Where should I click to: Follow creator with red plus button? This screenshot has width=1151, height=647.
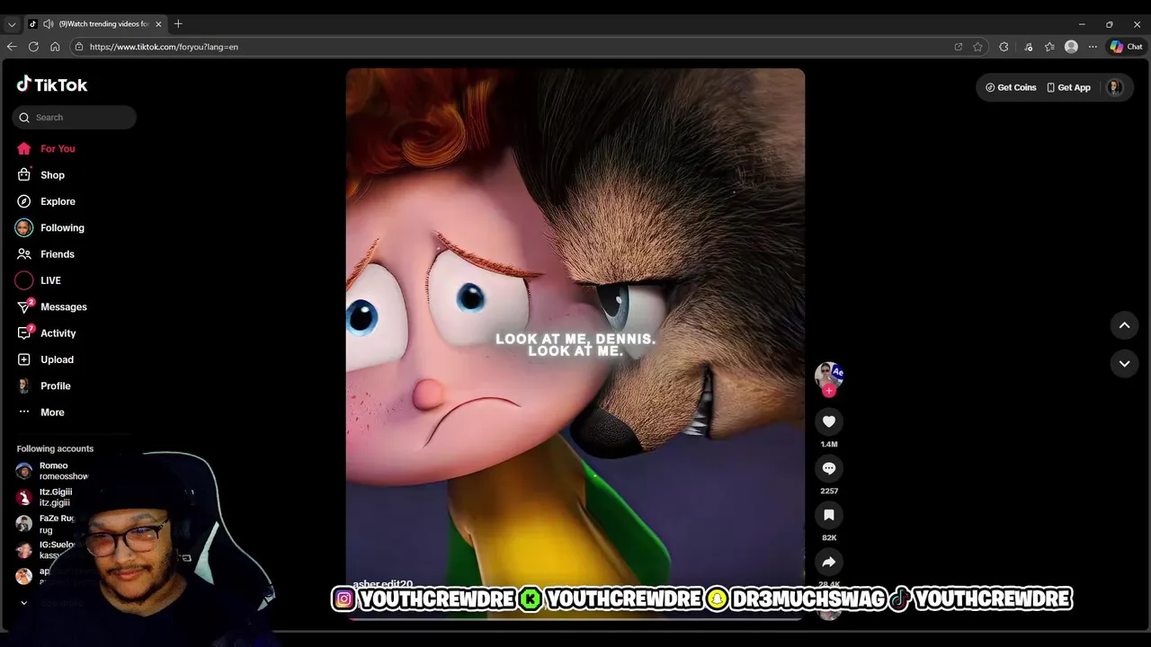[829, 391]
